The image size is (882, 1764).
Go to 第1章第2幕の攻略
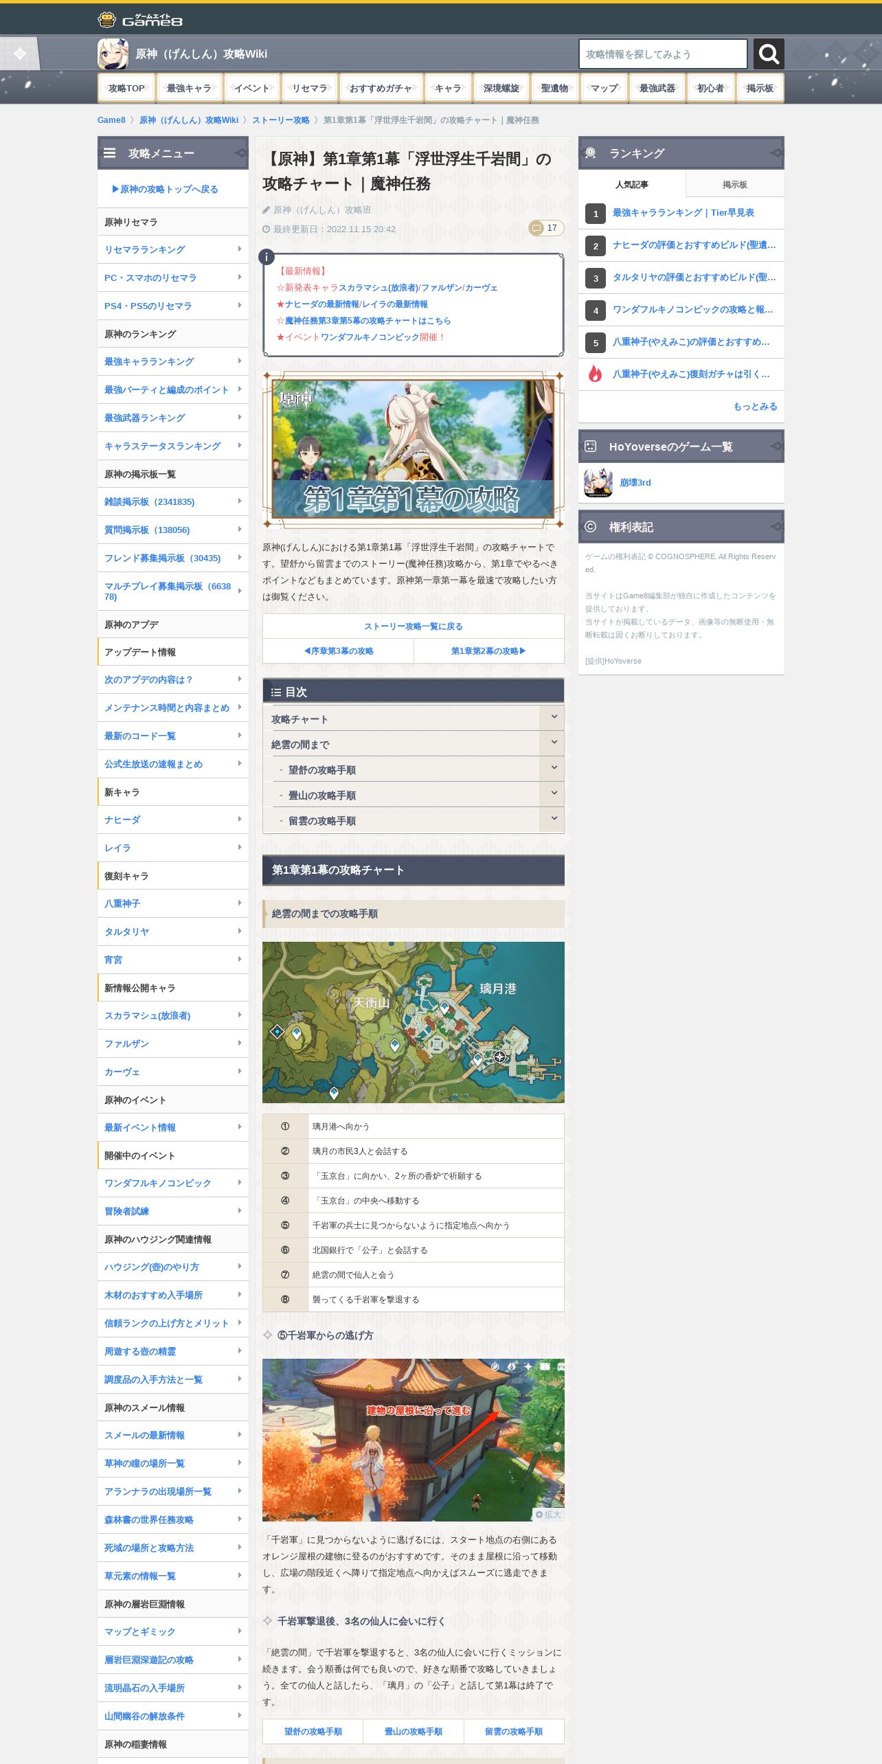click(488, 651)
